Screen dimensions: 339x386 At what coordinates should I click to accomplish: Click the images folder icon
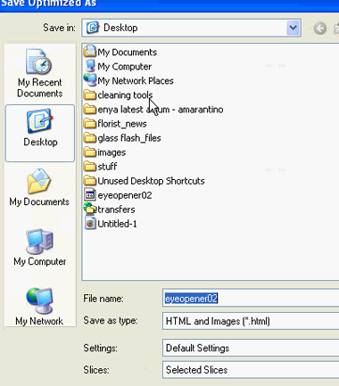point(90,152)
